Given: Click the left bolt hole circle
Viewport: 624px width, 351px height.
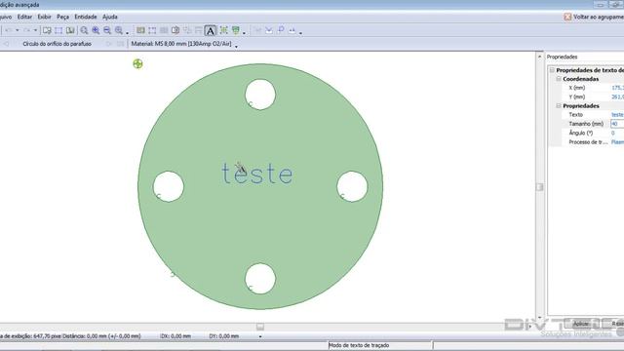Looking at the screenshot, I should 169,186.
